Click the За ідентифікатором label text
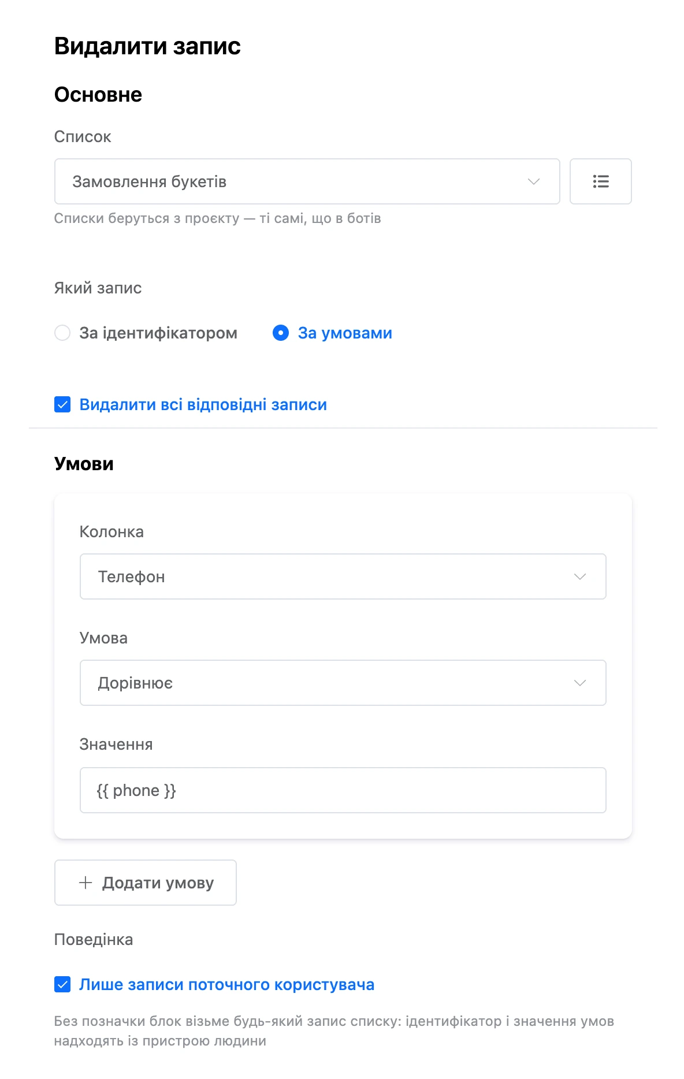The image size is (684, 1079). click(x=158, y=333)
